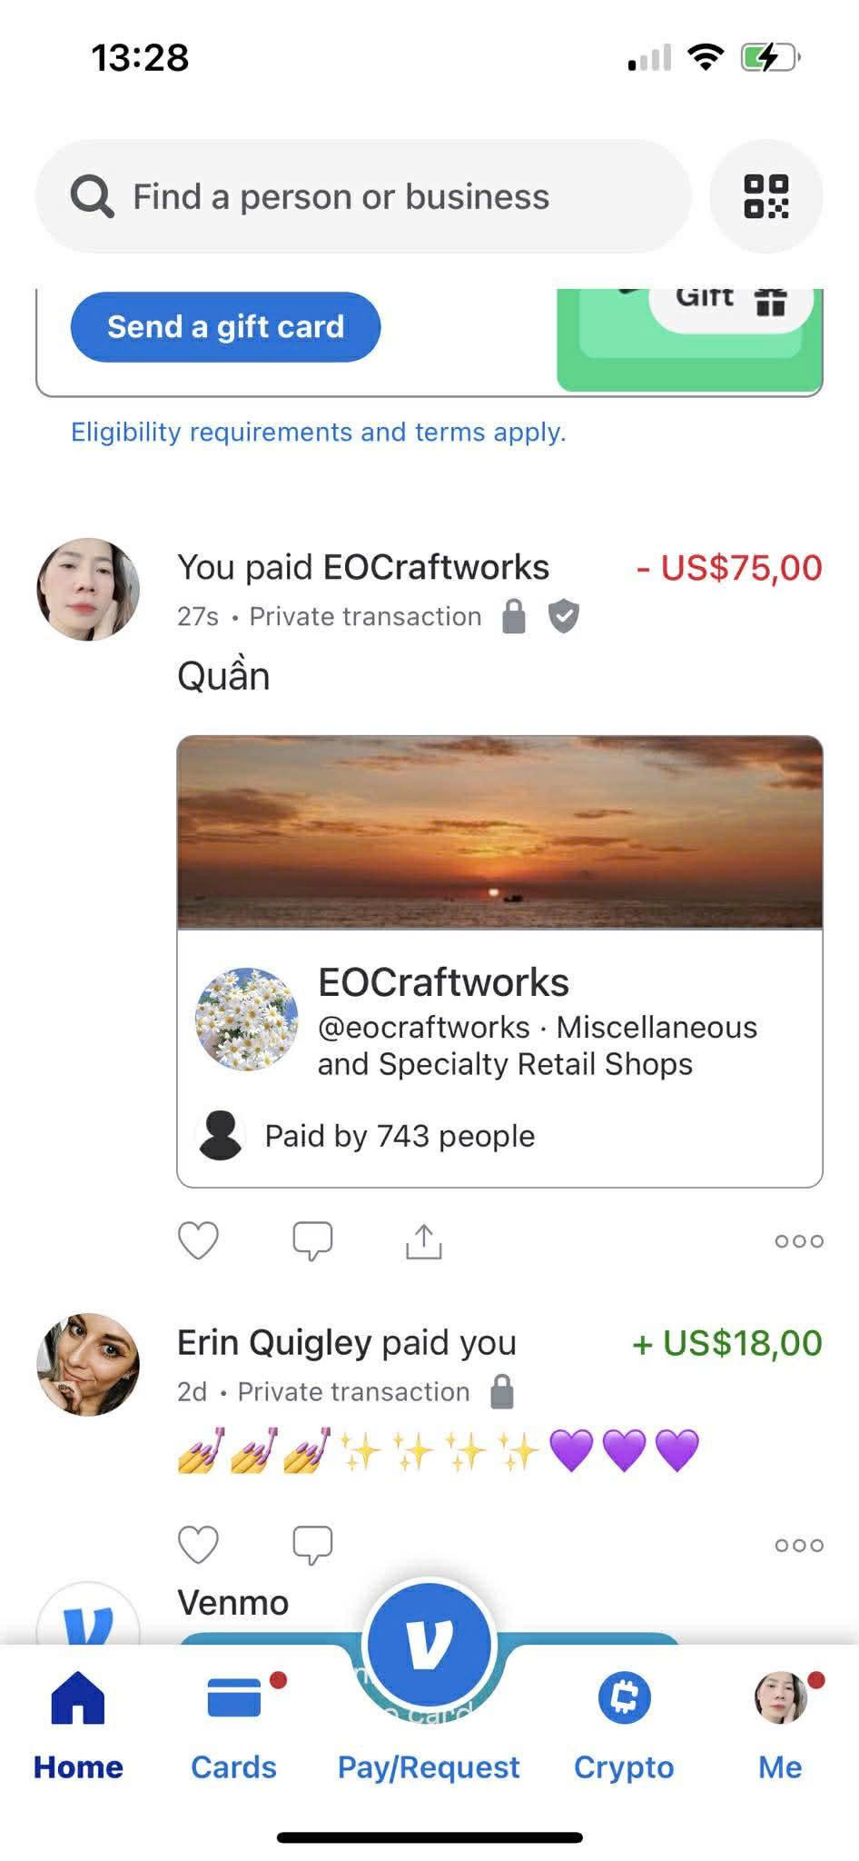The width and height of the screenshot is (859, 1861).
Task: Open more options for EOCraftworks payment
Action: click(799, 1241)
